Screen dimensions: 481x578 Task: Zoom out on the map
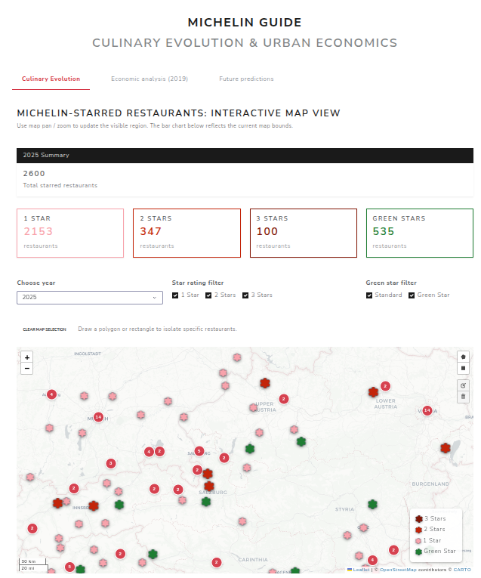[27, 369]
